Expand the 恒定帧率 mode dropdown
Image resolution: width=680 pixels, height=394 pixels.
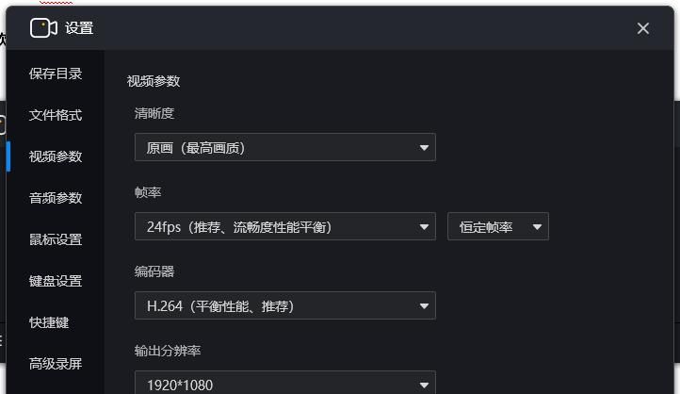tap(497, 226)
